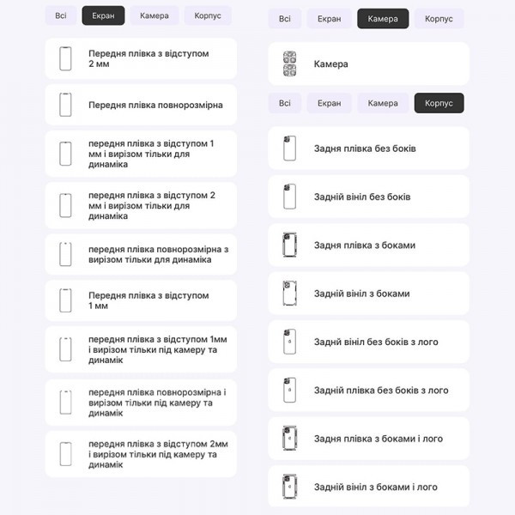Screen dimensions: 515x515
Task: Select the 'Всі' tab in left panel
Action: tap(60, 15)
